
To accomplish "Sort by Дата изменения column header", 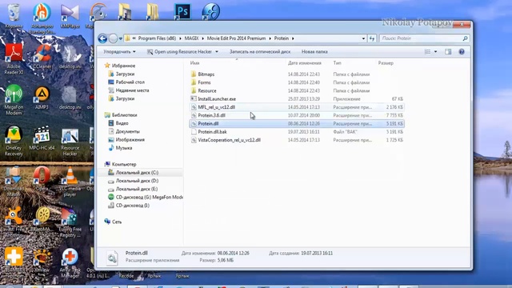I will point(305,63).
